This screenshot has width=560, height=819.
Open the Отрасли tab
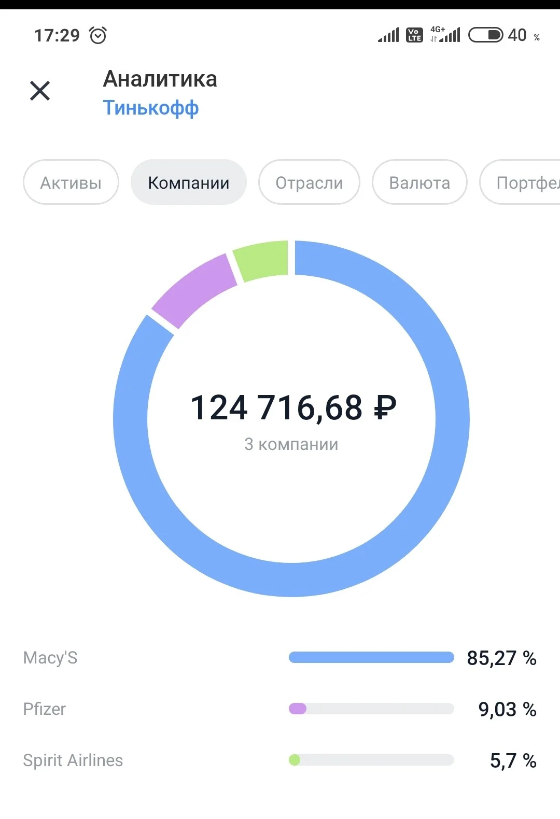point(309,182)
